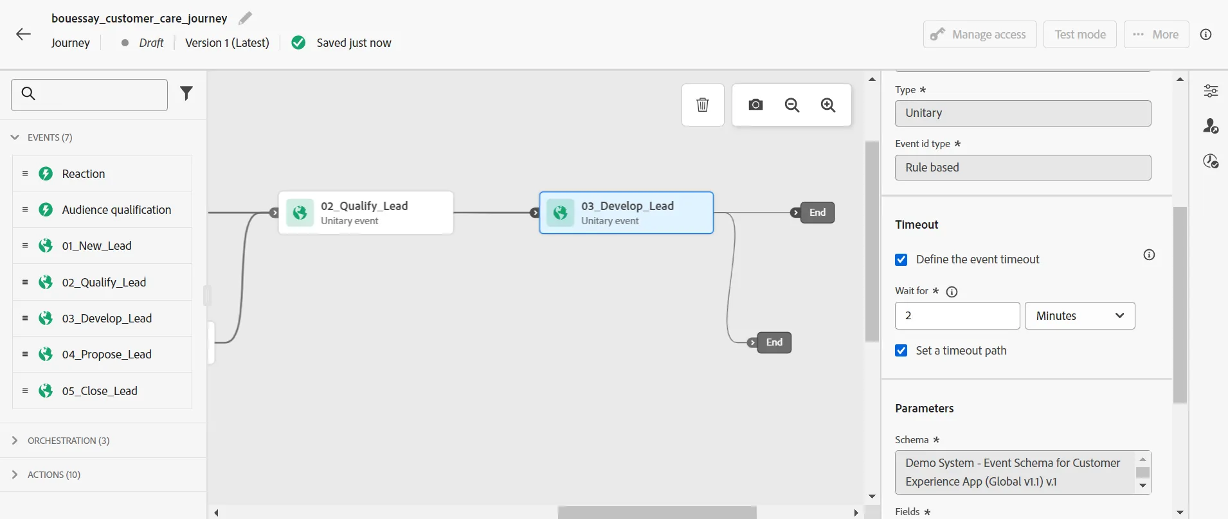Show timeout info tooltip icon
The height and width of the screenshot is (519, 1228).
1150,255
